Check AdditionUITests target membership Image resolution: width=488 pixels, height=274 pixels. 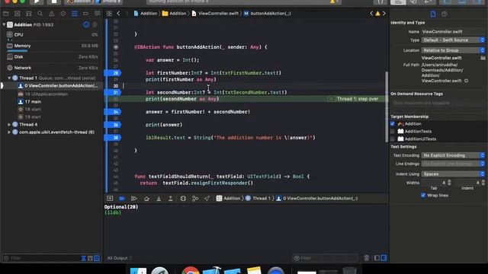pyautogui.click(x=393, y=139)
